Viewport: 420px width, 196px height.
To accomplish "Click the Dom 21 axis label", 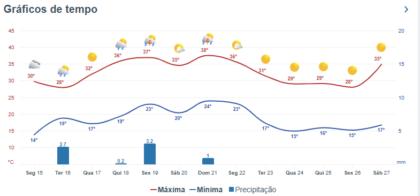I will tap(208, 173).
